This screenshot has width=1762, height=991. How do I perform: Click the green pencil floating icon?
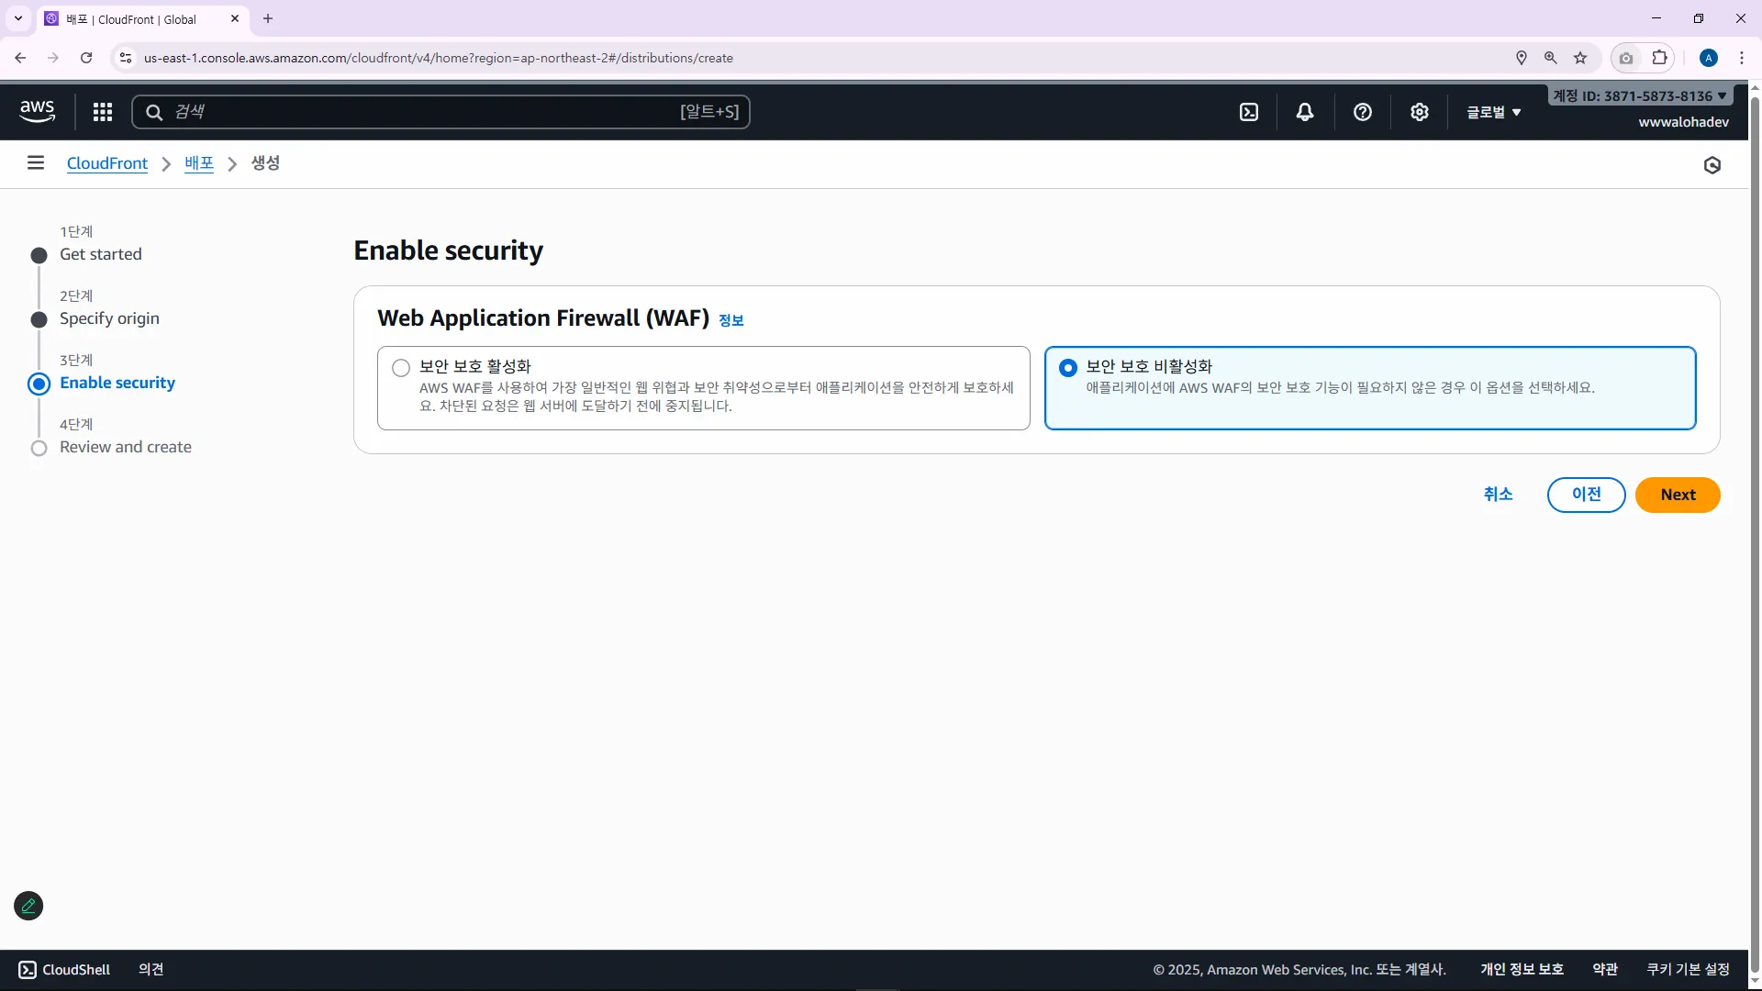[28, 906]
